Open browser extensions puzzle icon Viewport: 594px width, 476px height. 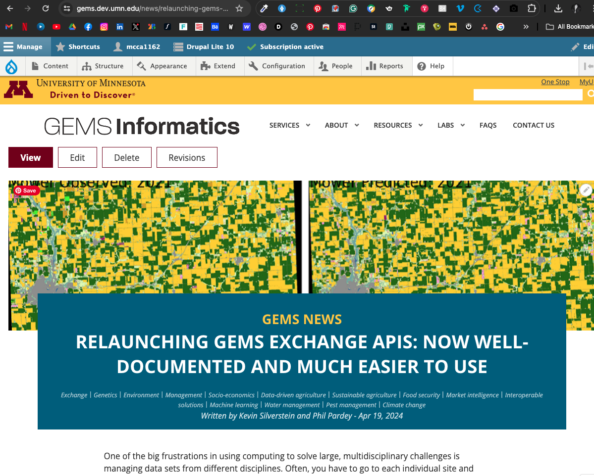532,8
